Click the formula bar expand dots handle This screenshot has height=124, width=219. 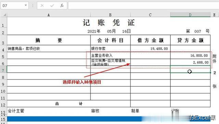[33, 5]
